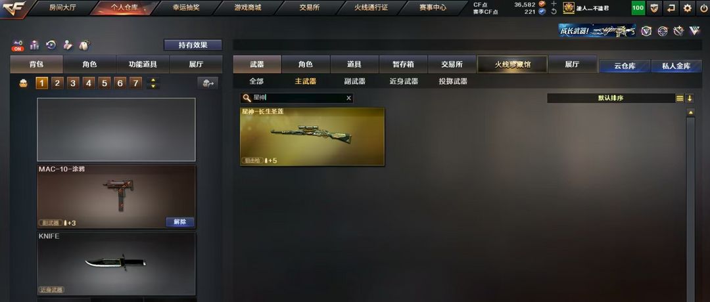Toggle the key ON switch icon
The height and width of the screenshot is (302, 710).
tap(18, 45)
